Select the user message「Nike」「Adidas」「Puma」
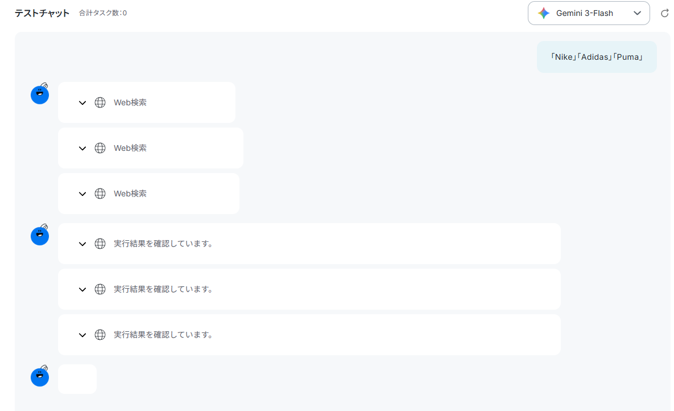The height and width of the screenshot is (411, 674). (597, 57)
